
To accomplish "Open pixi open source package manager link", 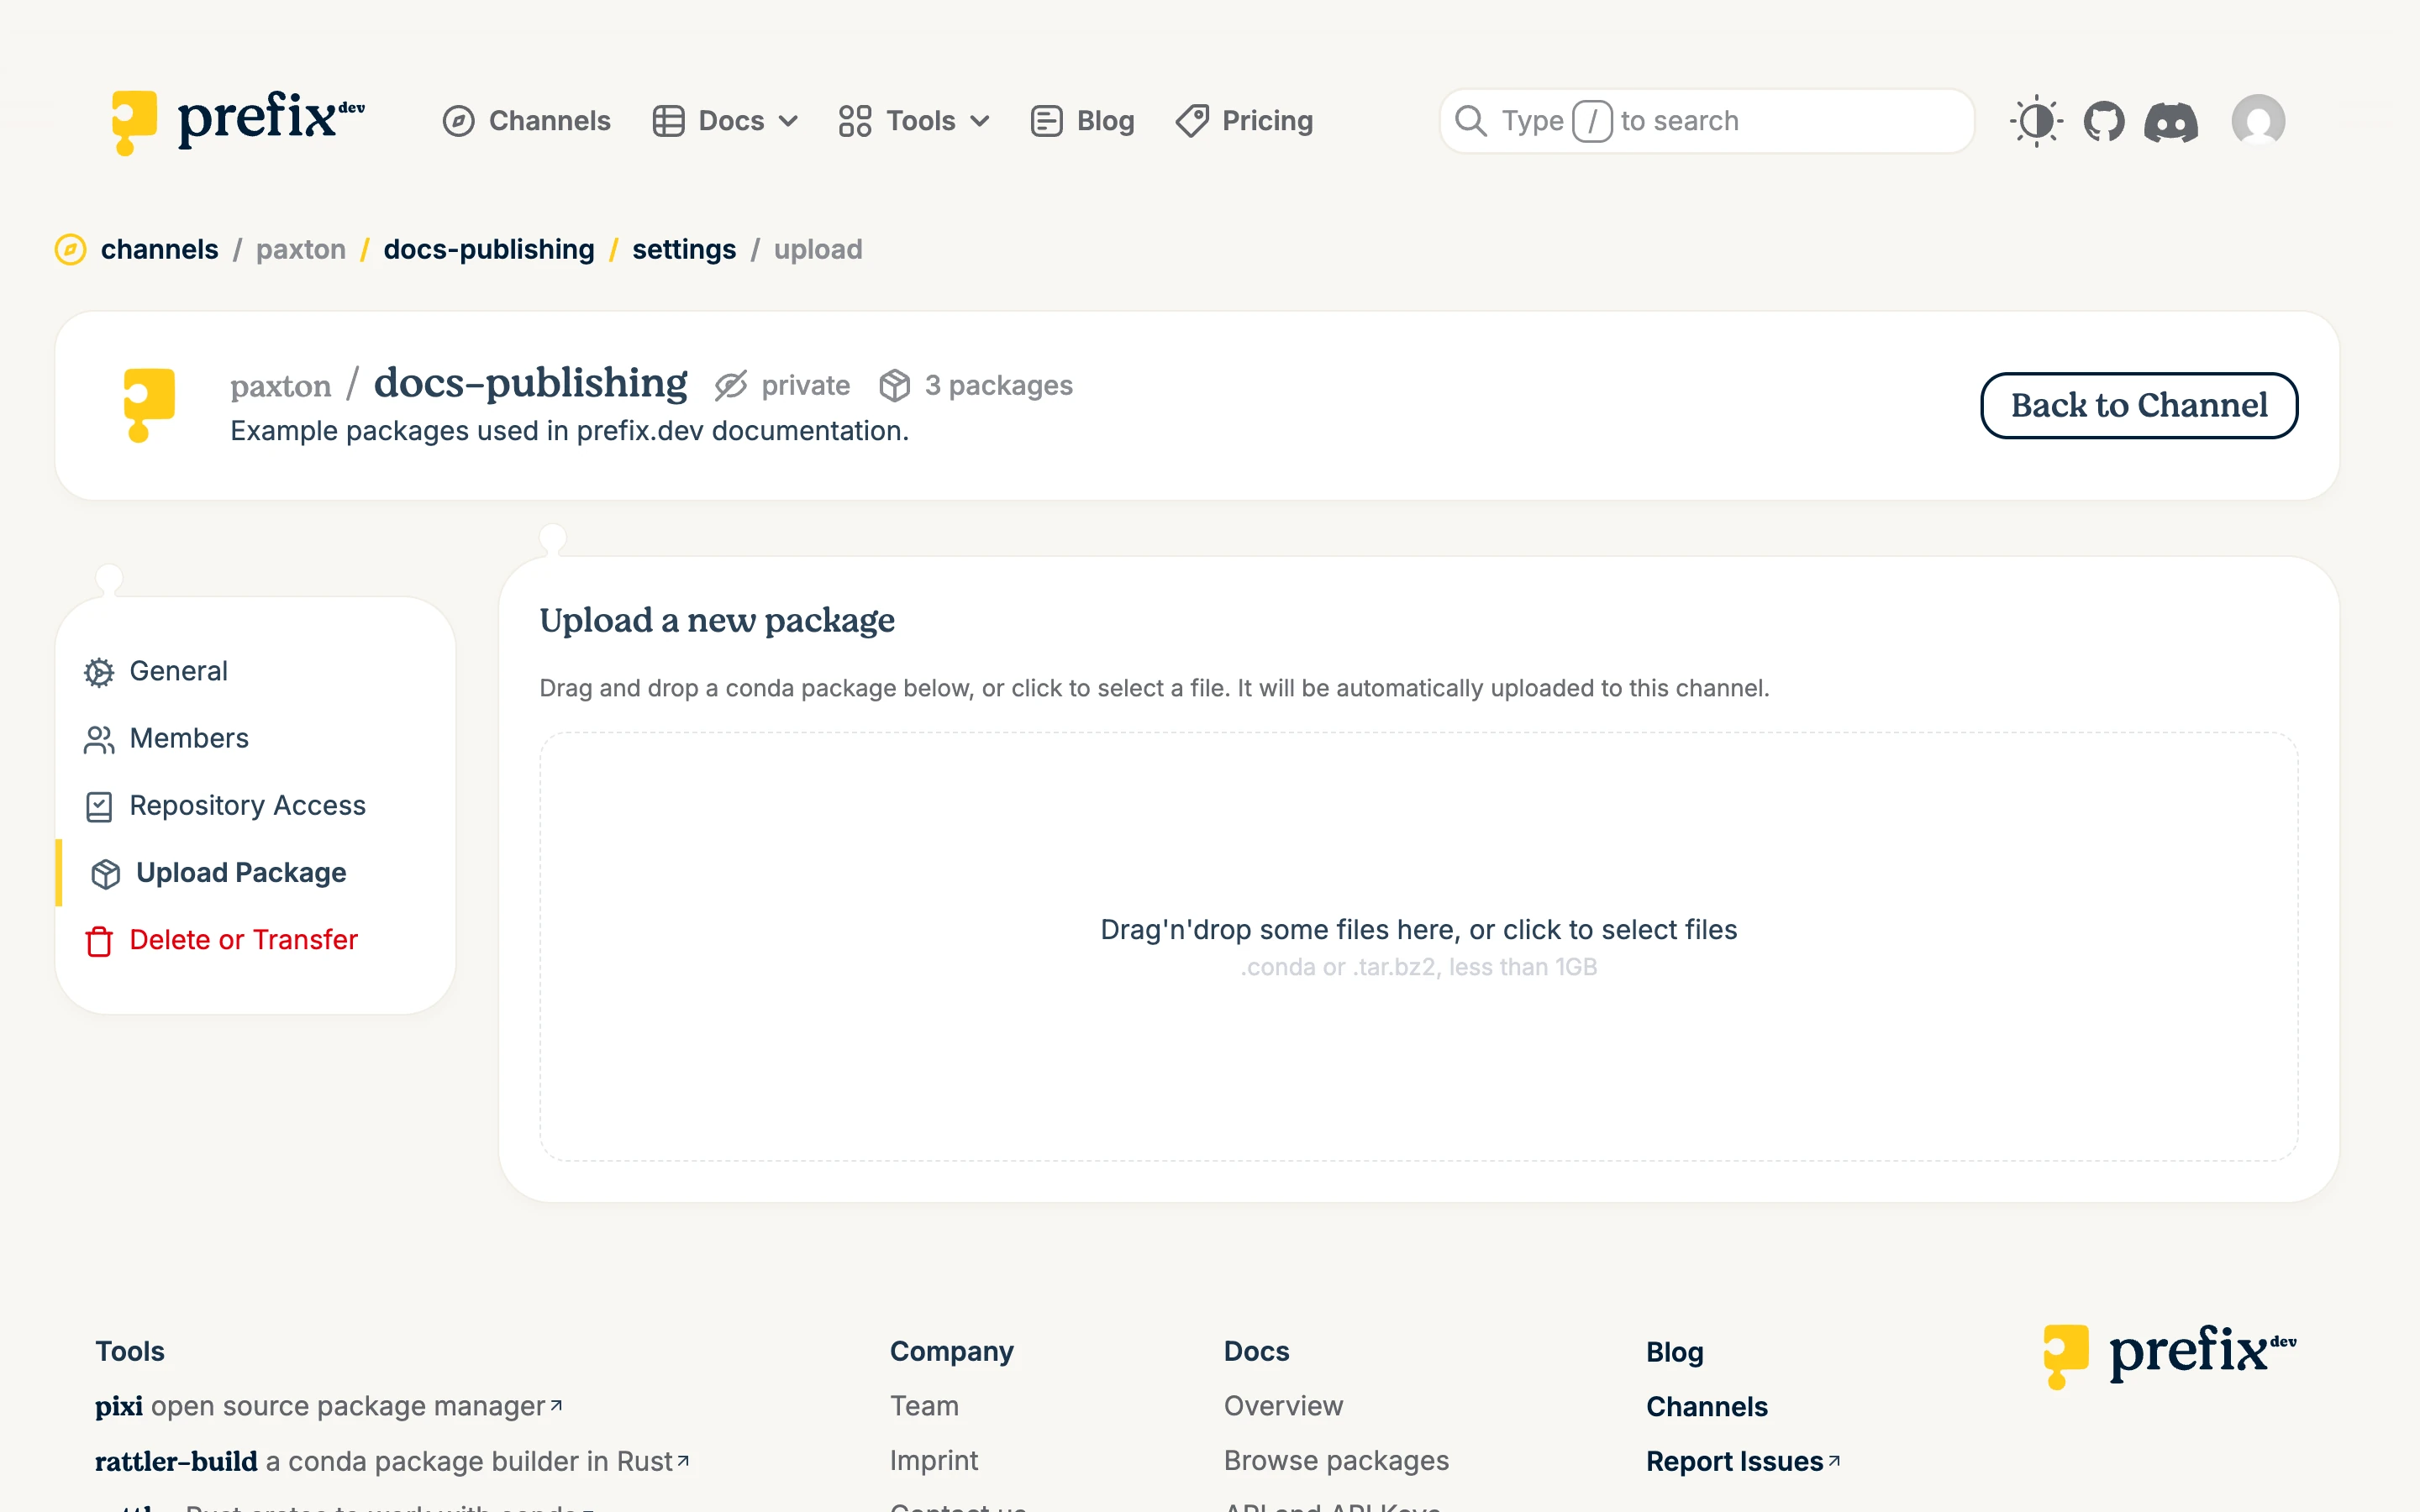I will [x=329, y=1406].
